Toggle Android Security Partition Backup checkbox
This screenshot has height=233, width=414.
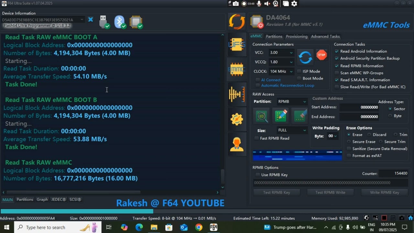coord(337,59)
